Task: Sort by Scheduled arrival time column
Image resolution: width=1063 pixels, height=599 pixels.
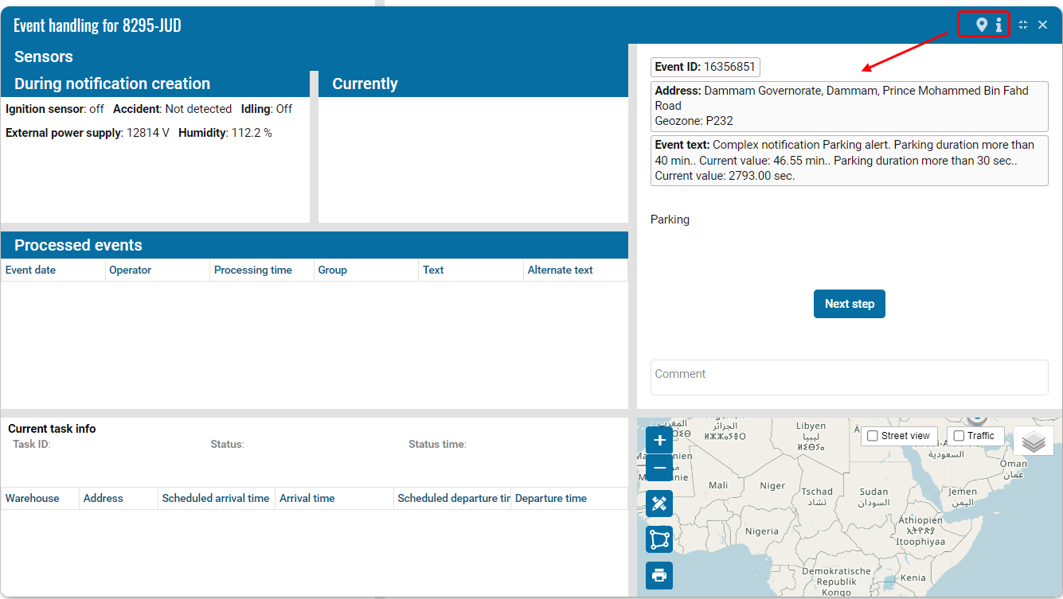Action: click(x=216, y=499)
